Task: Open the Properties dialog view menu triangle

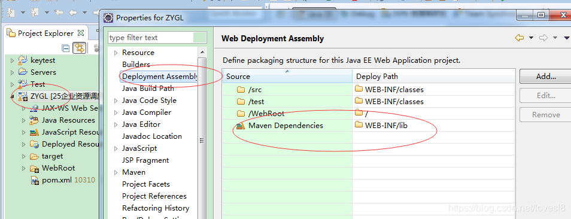Action: [566, 38]
